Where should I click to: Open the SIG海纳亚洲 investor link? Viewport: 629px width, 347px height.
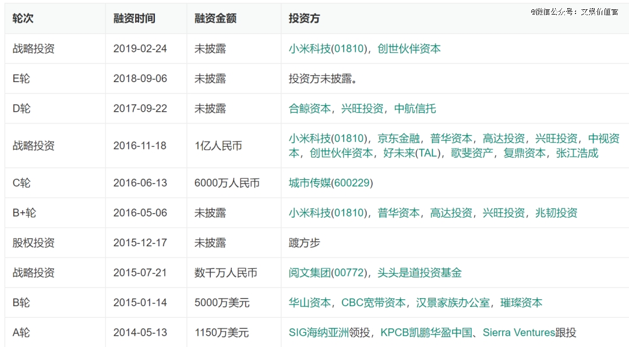[319, 332]
